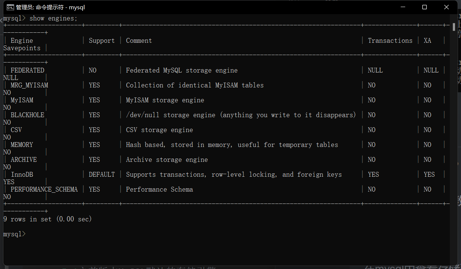Click the empty mysql> prompt at bottom

click(x=15, y=234)
